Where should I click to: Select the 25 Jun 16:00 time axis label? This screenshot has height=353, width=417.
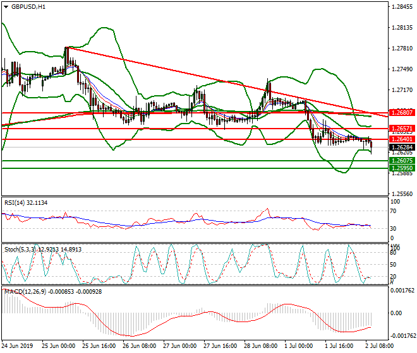click(99, 346)
